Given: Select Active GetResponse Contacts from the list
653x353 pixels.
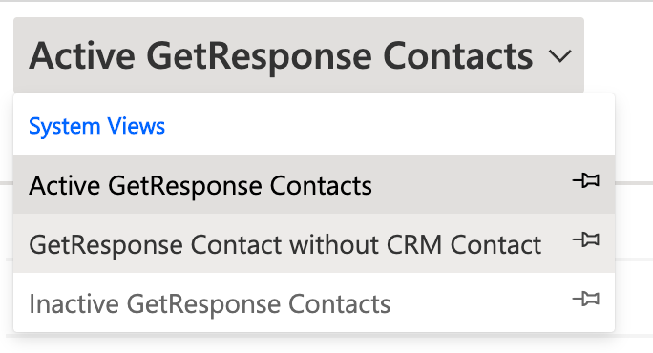Looking at the screenshot, I should (314, 184).
